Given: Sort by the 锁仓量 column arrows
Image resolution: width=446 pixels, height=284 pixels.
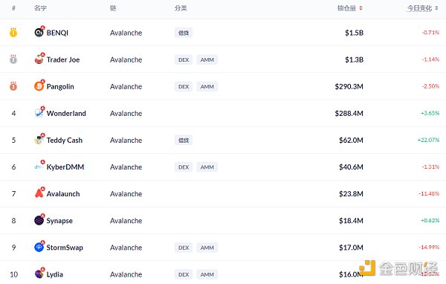Looking at the screenshot, I should [361, 8].
